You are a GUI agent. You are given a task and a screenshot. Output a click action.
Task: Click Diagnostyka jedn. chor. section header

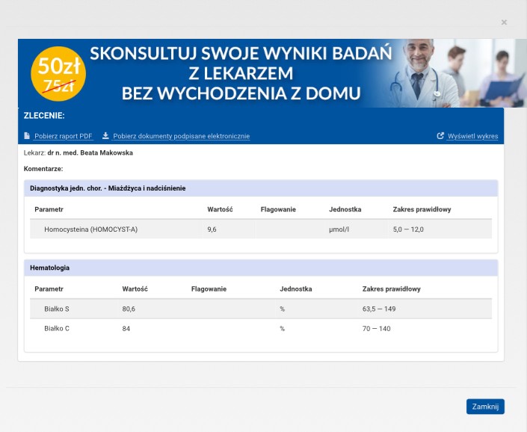pos(261,188)
